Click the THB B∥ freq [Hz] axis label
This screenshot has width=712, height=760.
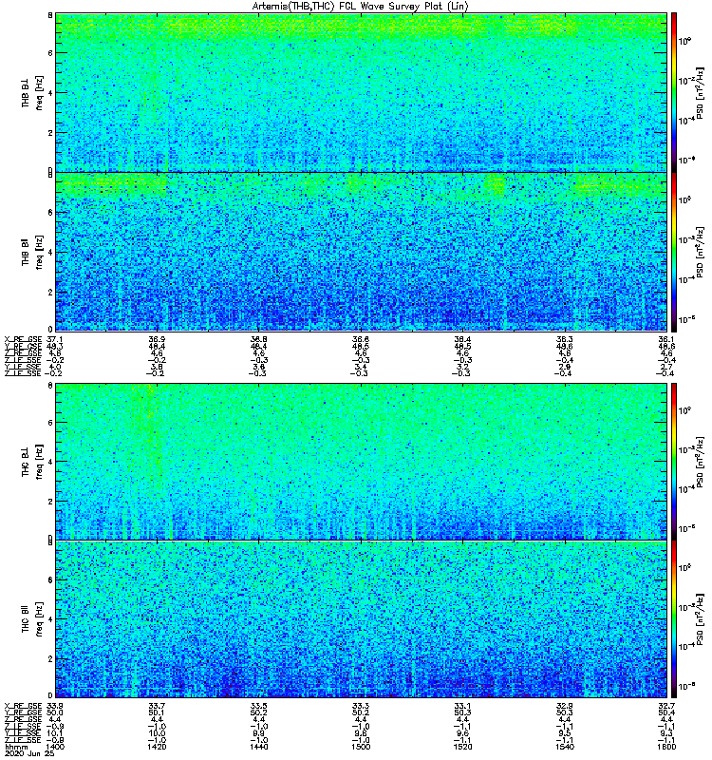point(32,252)
